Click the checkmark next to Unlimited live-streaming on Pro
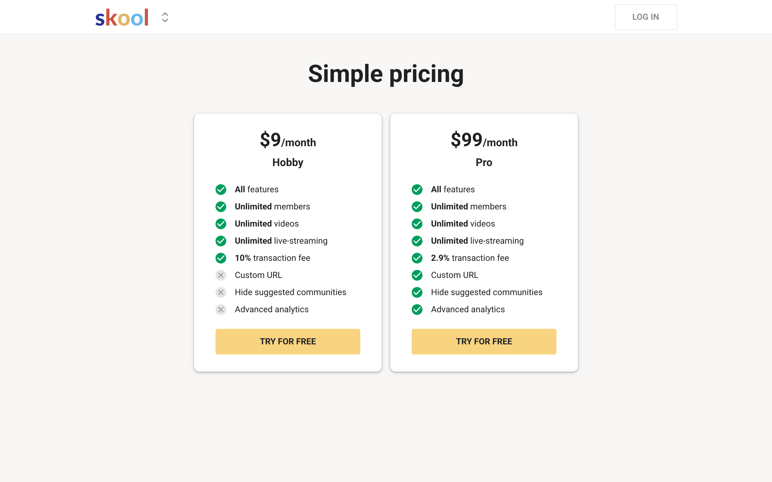772x482 pixels. [417, 241]
